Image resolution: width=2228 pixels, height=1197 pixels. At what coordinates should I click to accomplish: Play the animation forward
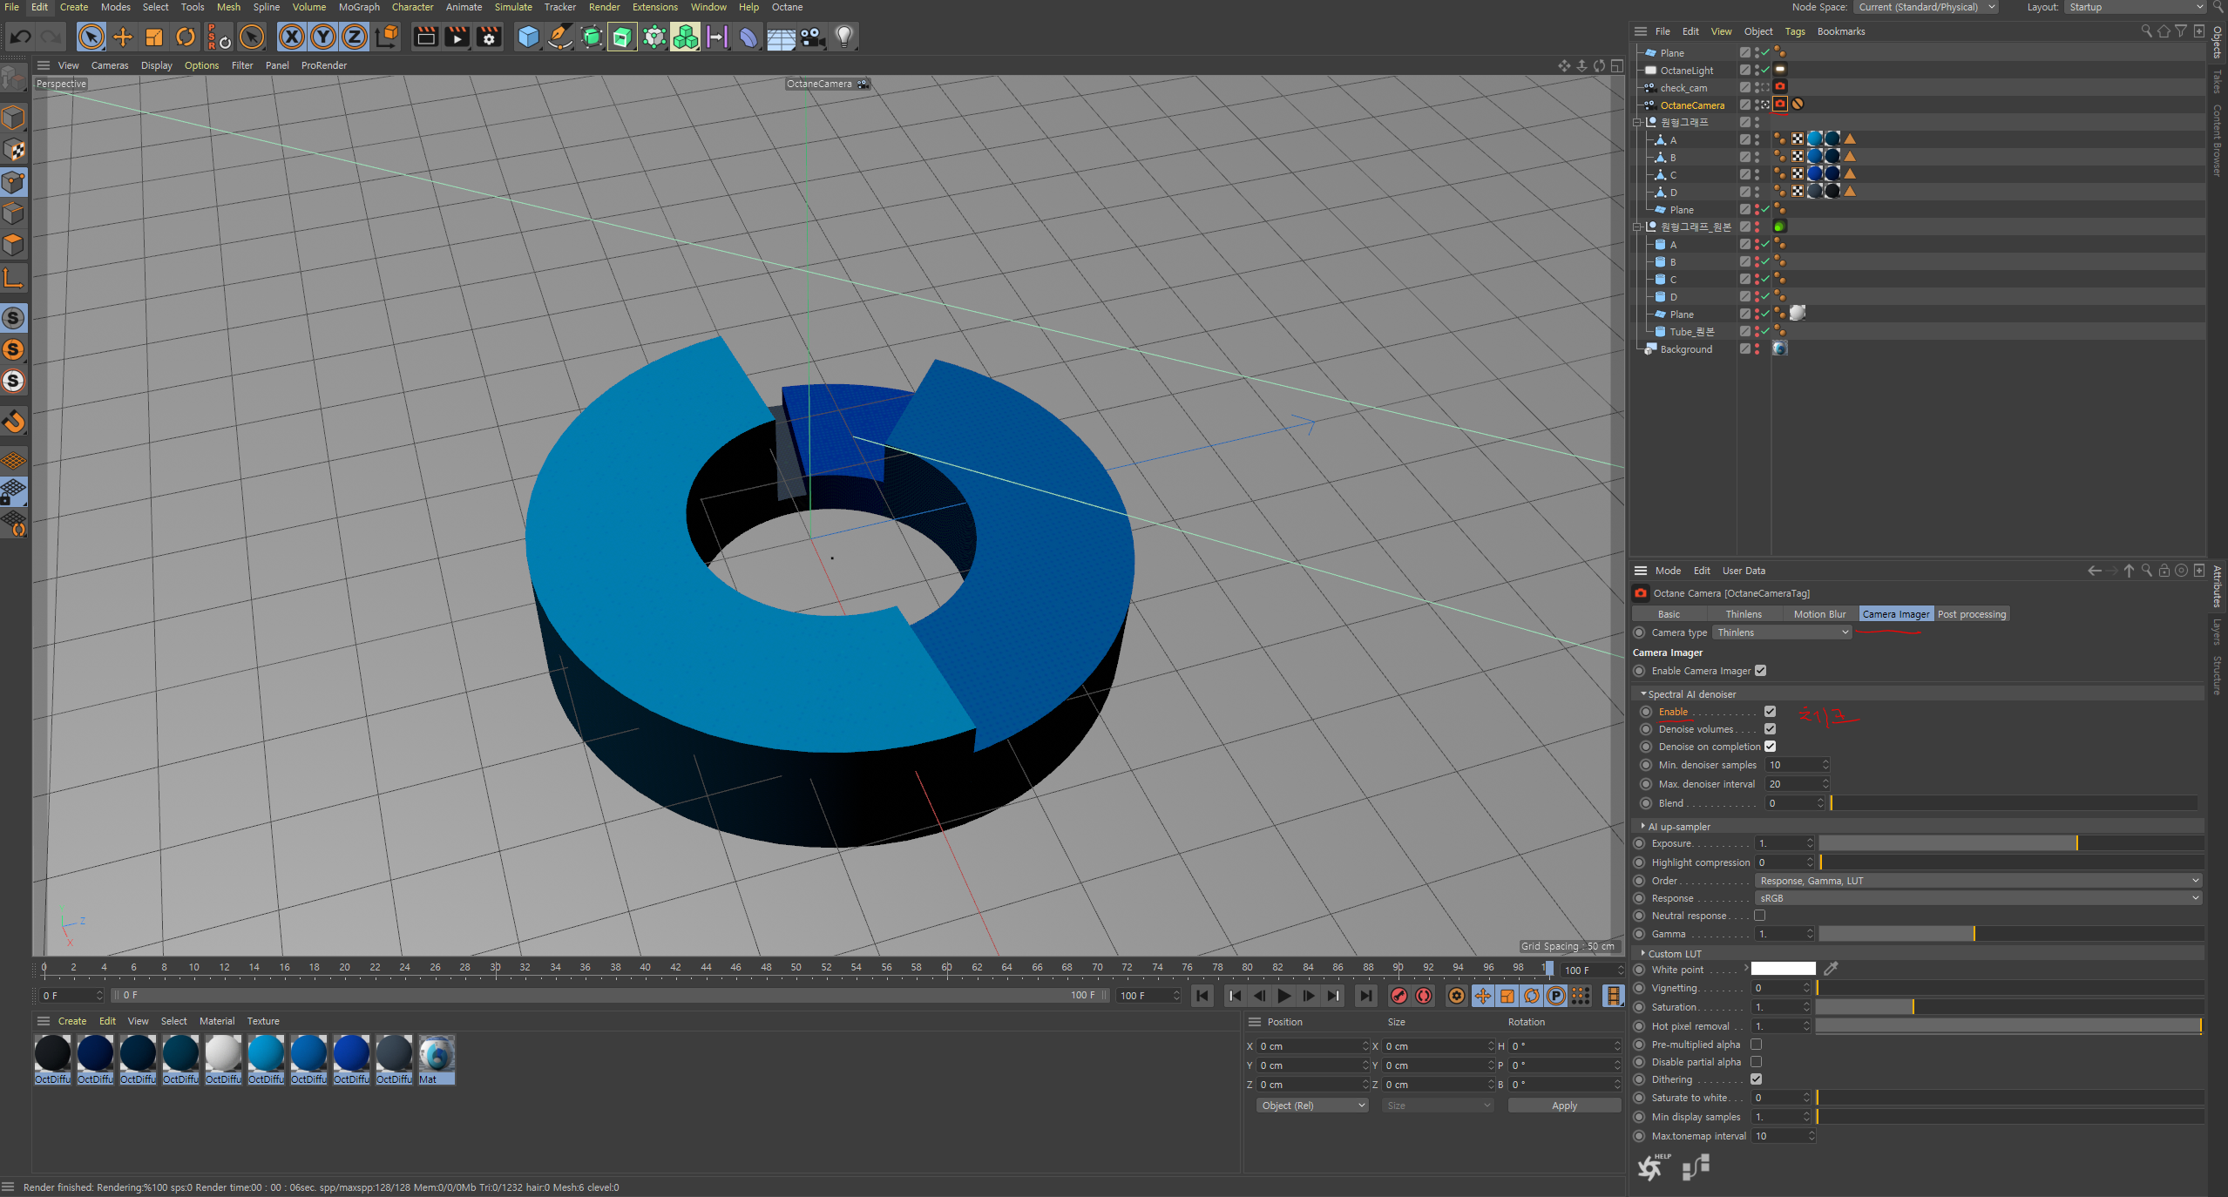pos(1283,996)
